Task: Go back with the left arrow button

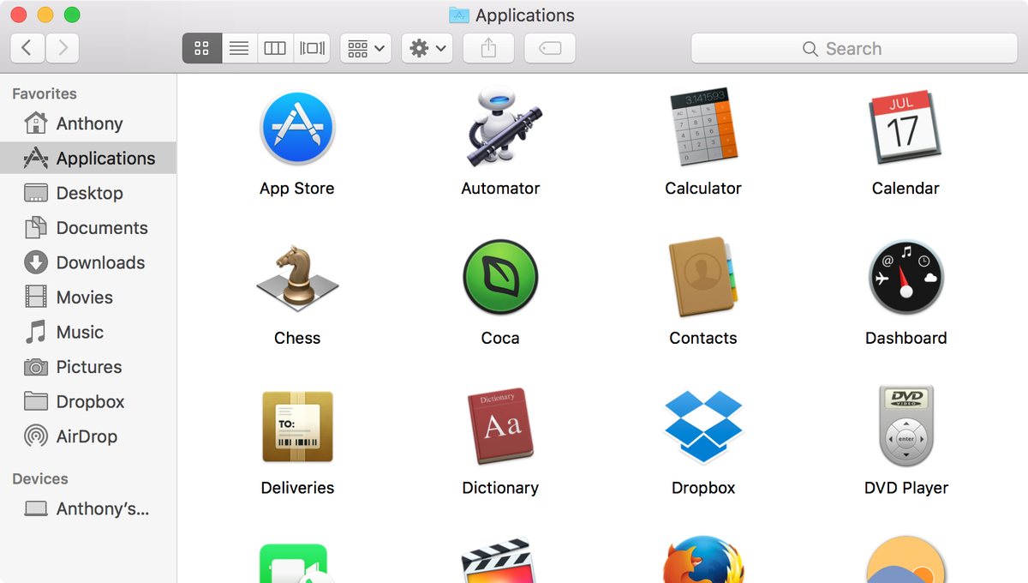Action: pyautogui.click(x=27, y=48)
